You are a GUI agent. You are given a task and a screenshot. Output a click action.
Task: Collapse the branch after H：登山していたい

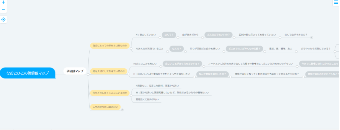(x=160, y=37)
